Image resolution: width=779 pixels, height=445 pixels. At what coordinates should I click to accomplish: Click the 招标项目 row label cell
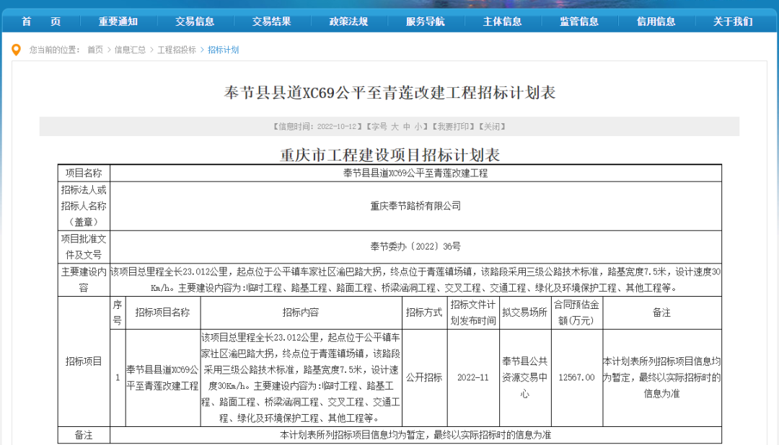pyautogui.click(x=84, y=361)
